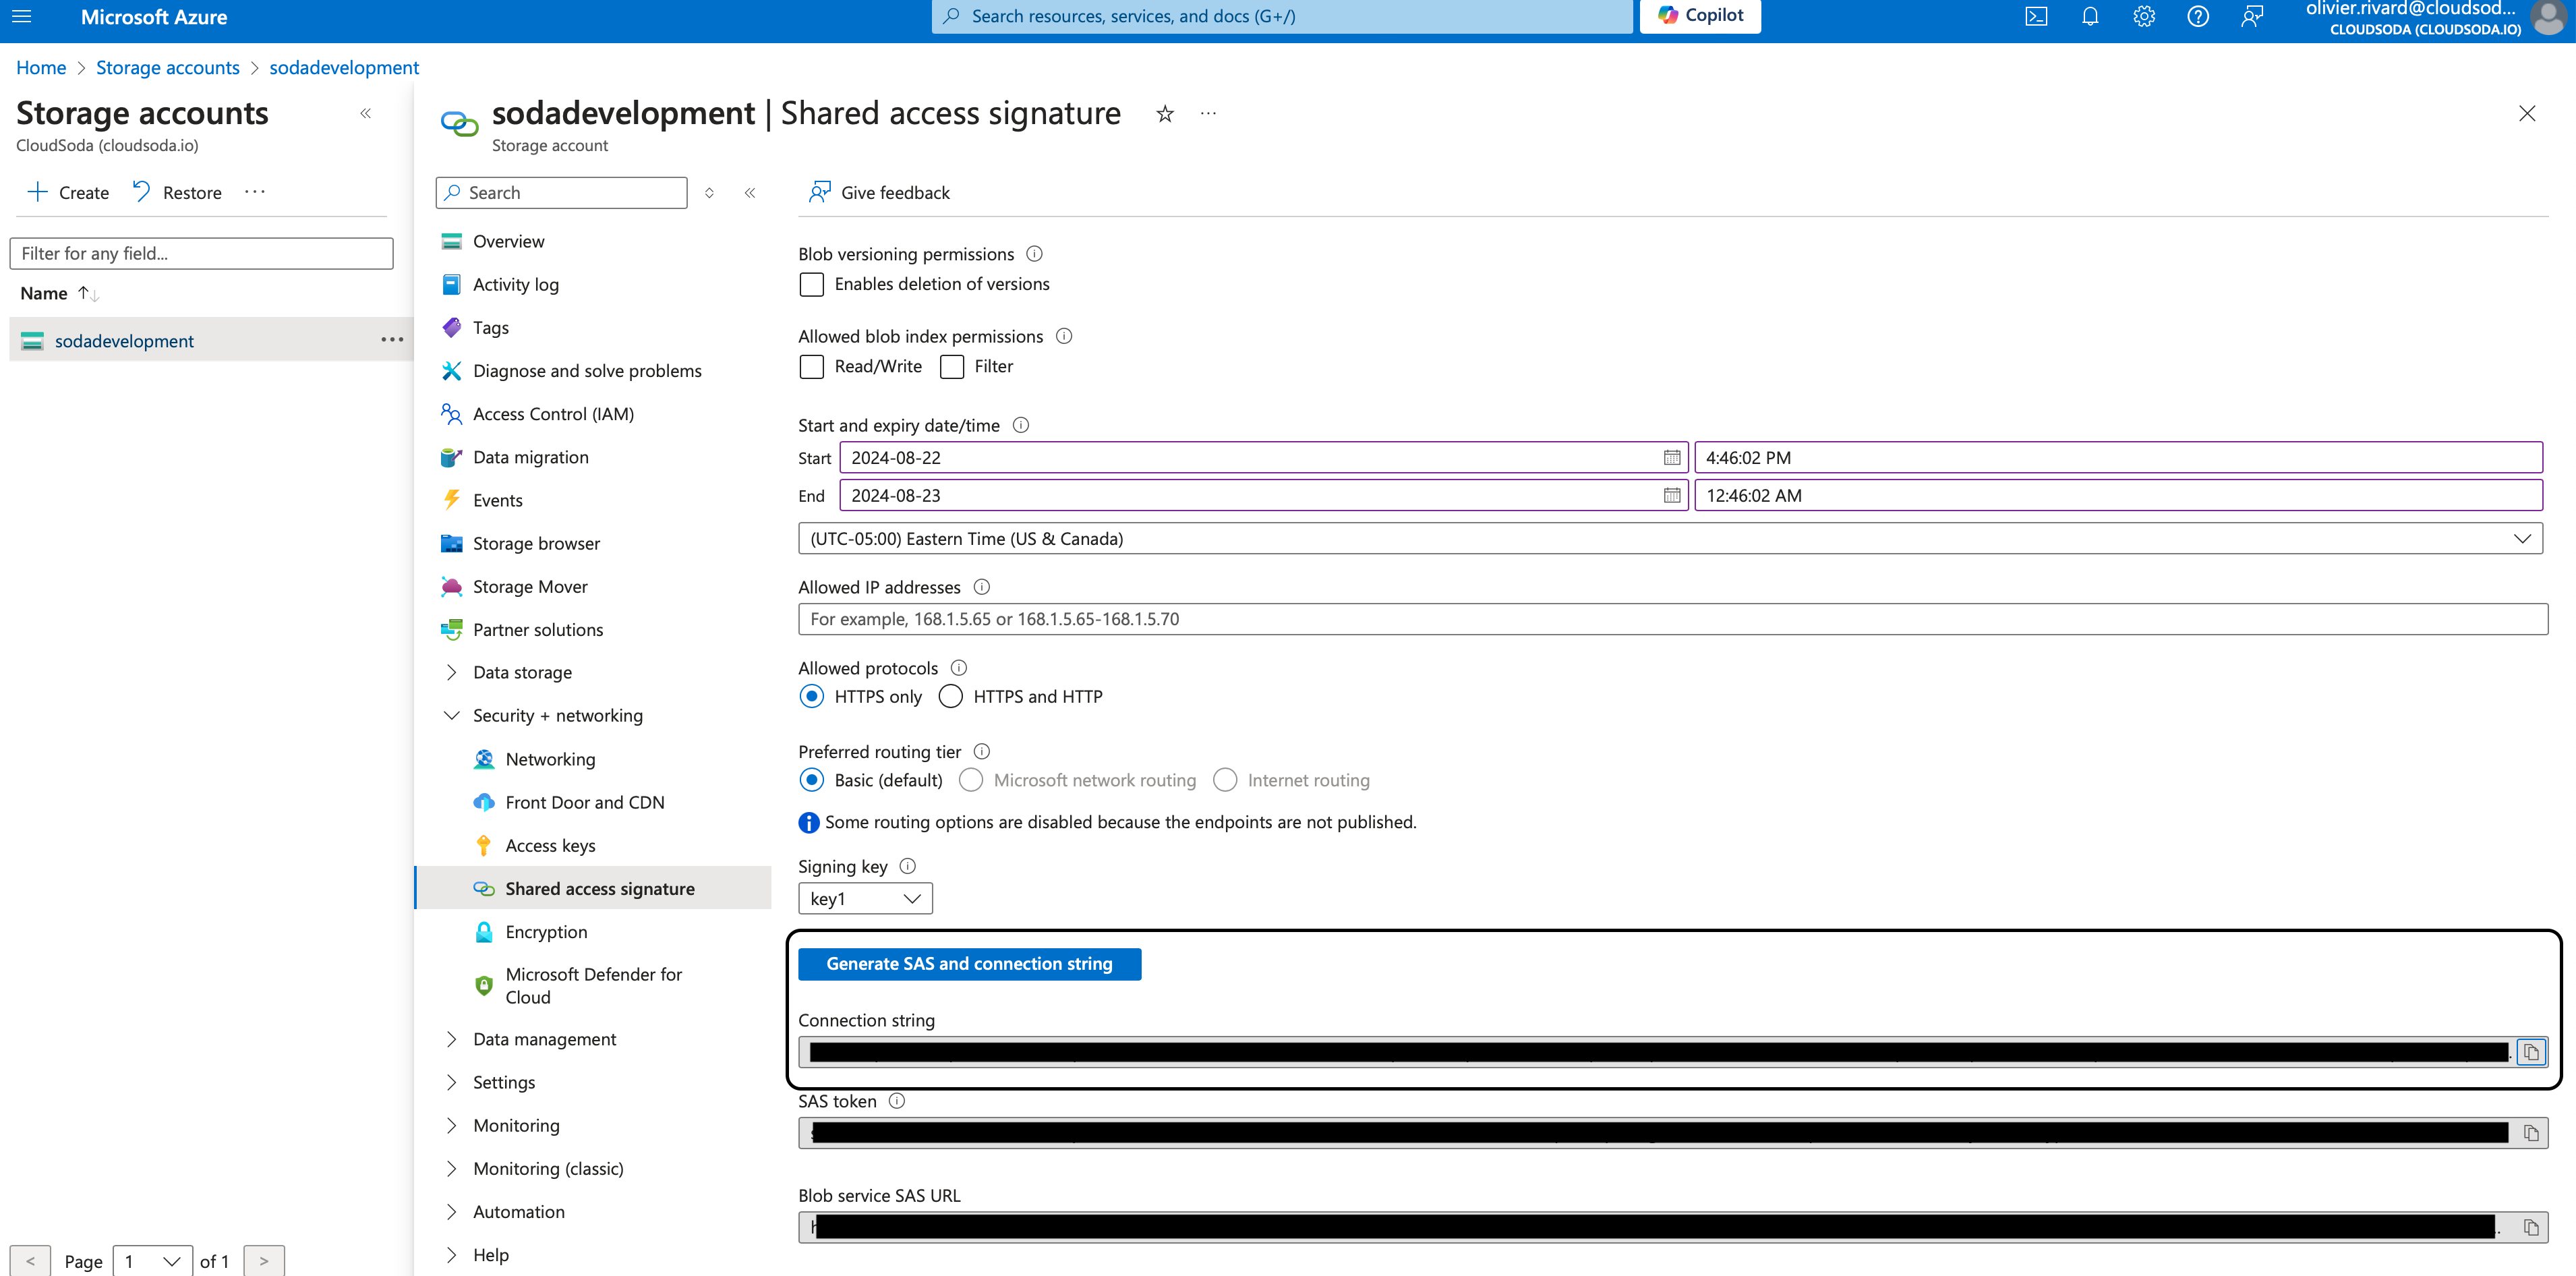This screenshot has width=2576, height=1276.
Task: Open Cloud Shell from the top bar
Action: [x=2036, y=16]
